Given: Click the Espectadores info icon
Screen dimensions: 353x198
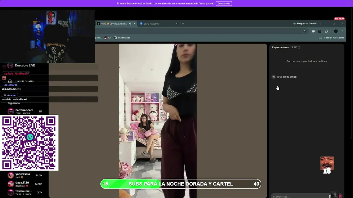Looking at the screenshot, I should pos(299,47).
